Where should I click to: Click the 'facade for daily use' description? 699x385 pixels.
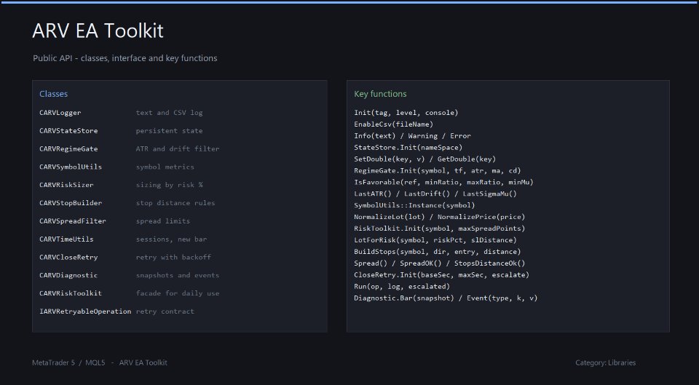(x=178, y=293)
